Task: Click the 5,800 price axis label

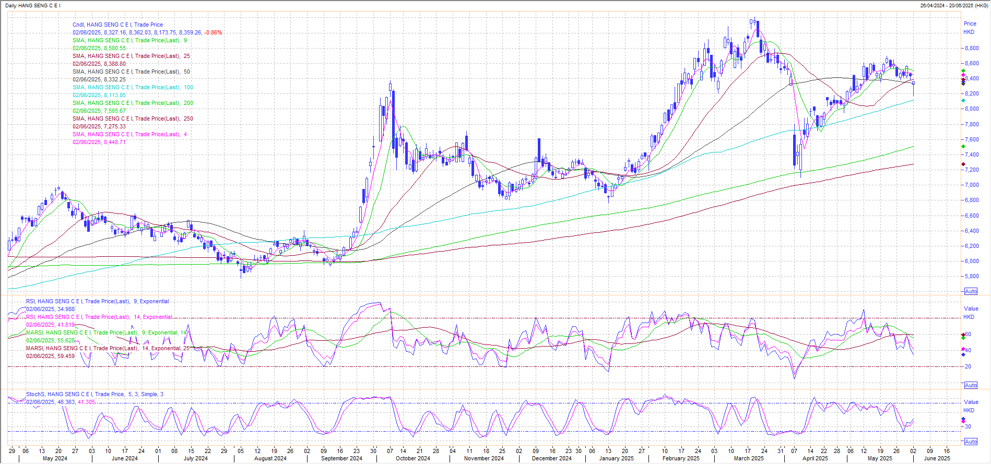Action: coord(972,276)
